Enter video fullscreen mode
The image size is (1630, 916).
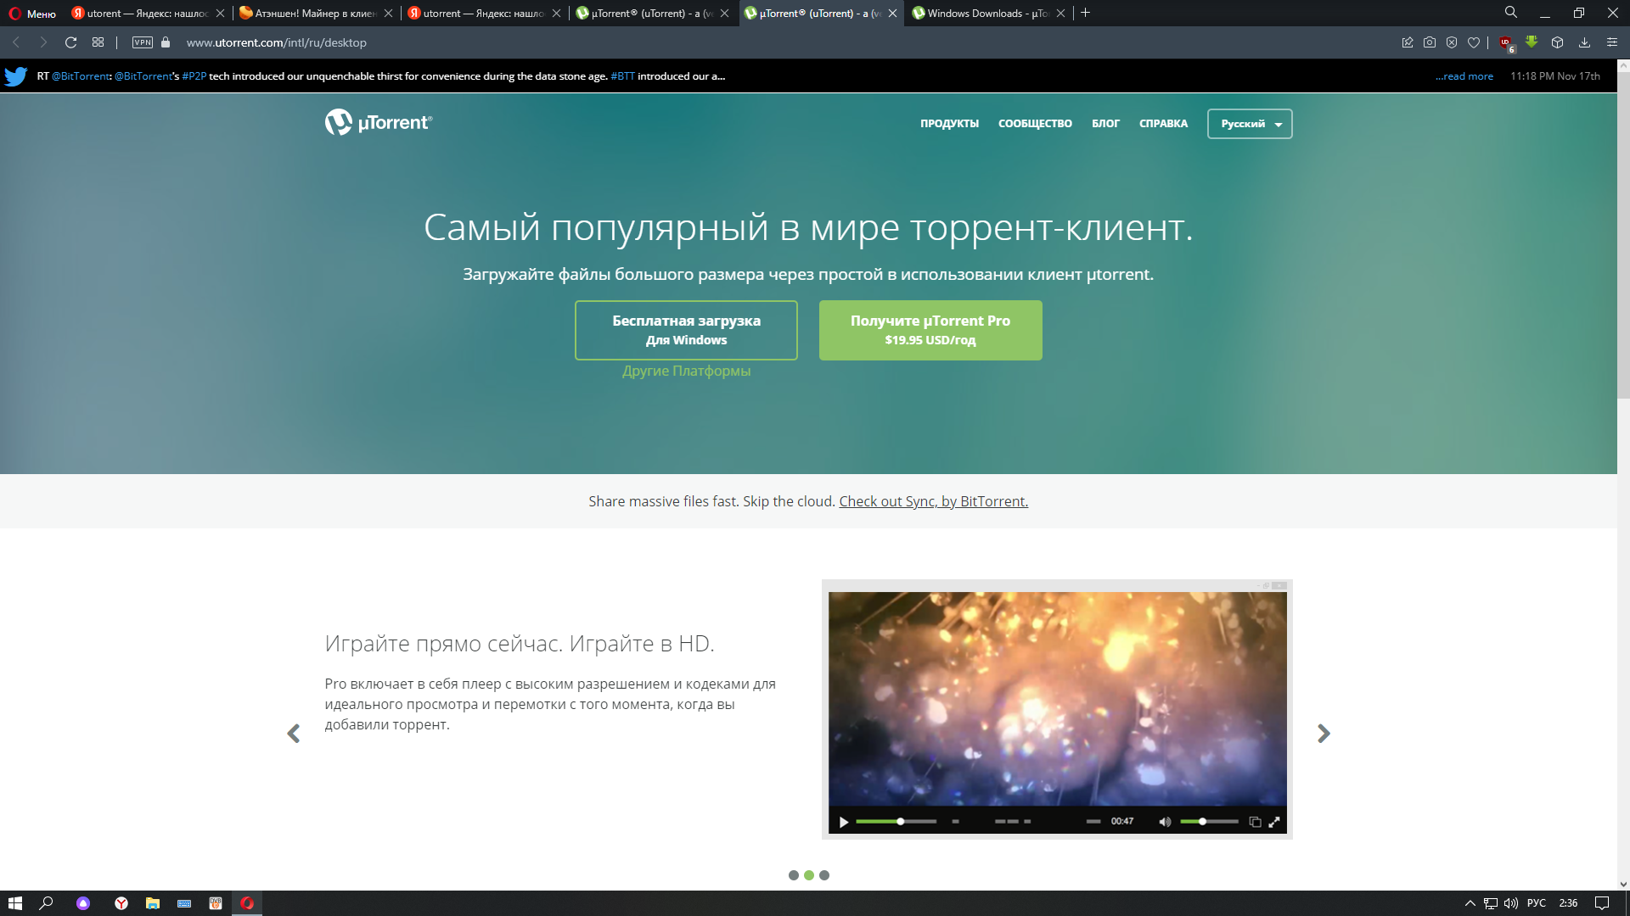pyautogui.click(x=1274, y=822)
